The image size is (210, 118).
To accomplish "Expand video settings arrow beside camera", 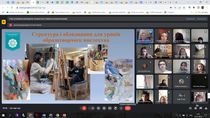I will (x=89, y=108).
